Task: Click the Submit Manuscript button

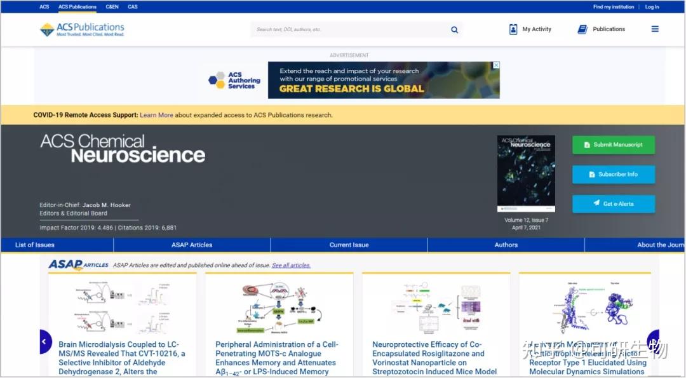Action: tap(613, 145)
